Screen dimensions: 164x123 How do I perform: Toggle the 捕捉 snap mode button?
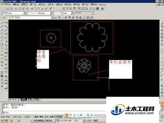pos(36,117)
